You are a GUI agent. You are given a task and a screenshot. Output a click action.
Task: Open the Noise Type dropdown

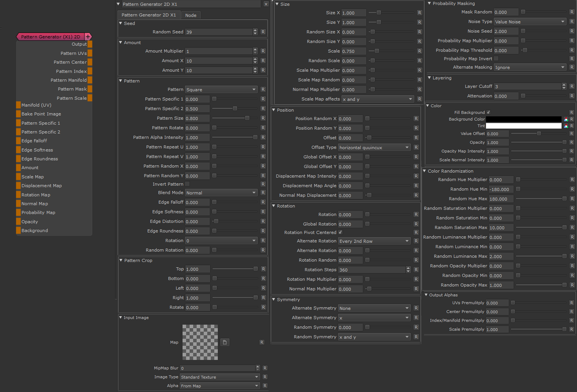[529, 22]
